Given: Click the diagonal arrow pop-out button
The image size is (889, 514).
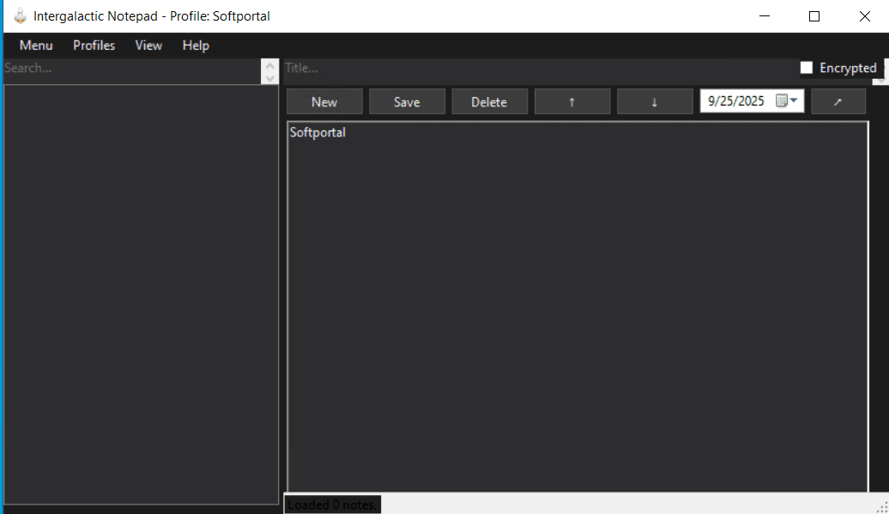Looking at the screenshot, I should point(838,101).
